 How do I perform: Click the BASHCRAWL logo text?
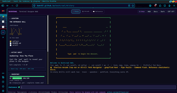click(13, 12)
